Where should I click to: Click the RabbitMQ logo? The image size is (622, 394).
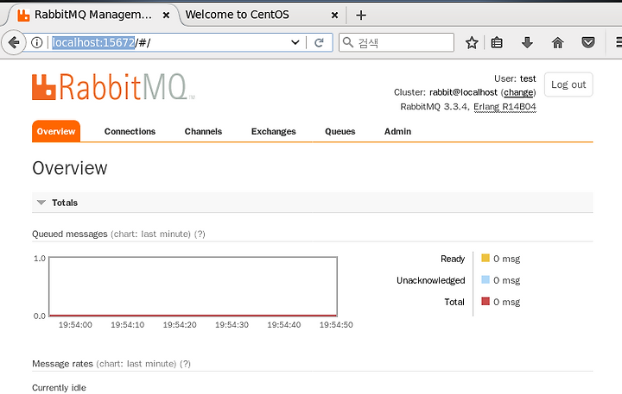pyautogui.click(x=113, y=86)
